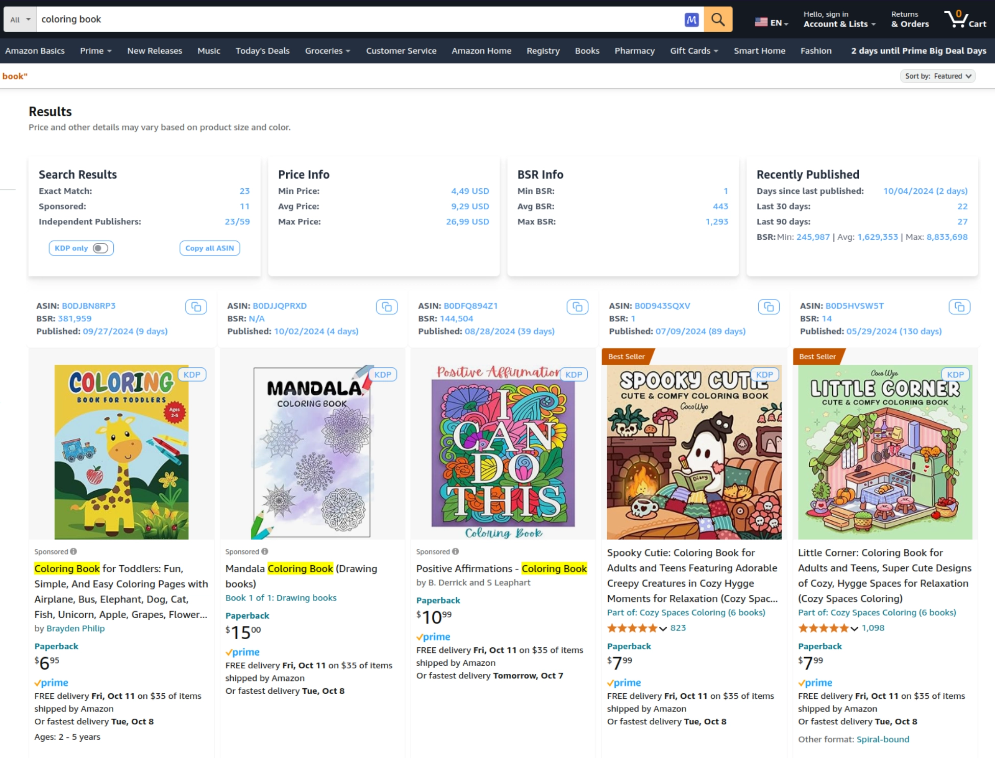Open Registry in the nav bar
Screen dimensions: 995x758
coord(543,50)
